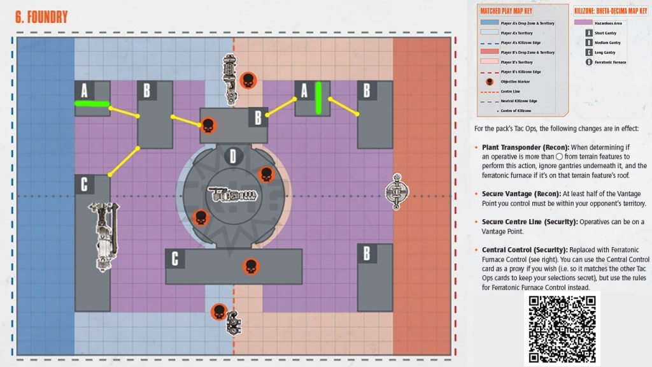Select Player A's Drop Zone blue swatch
Screen dimensions: 652x367
pyautogui.click(x=489, y=23)
